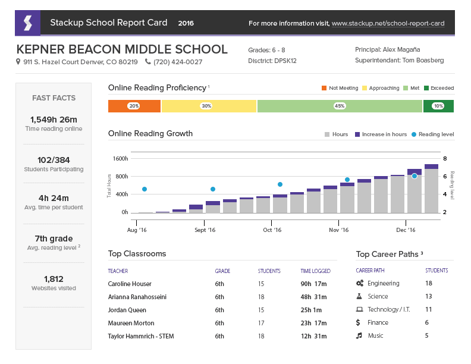The image size is (471, 364).
Task: Click the phone icon beside the number
Action: coord(147,62)
